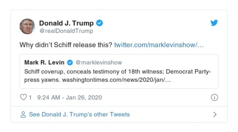238x132 pixels.
Task: Expand using the right chevron arrow
Action: coord(215,114)
